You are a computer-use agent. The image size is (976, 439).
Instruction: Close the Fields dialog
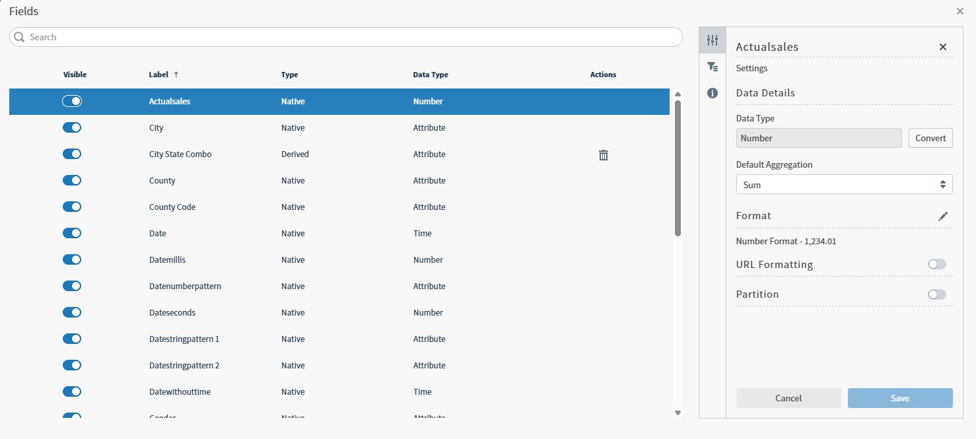point(959,11)
